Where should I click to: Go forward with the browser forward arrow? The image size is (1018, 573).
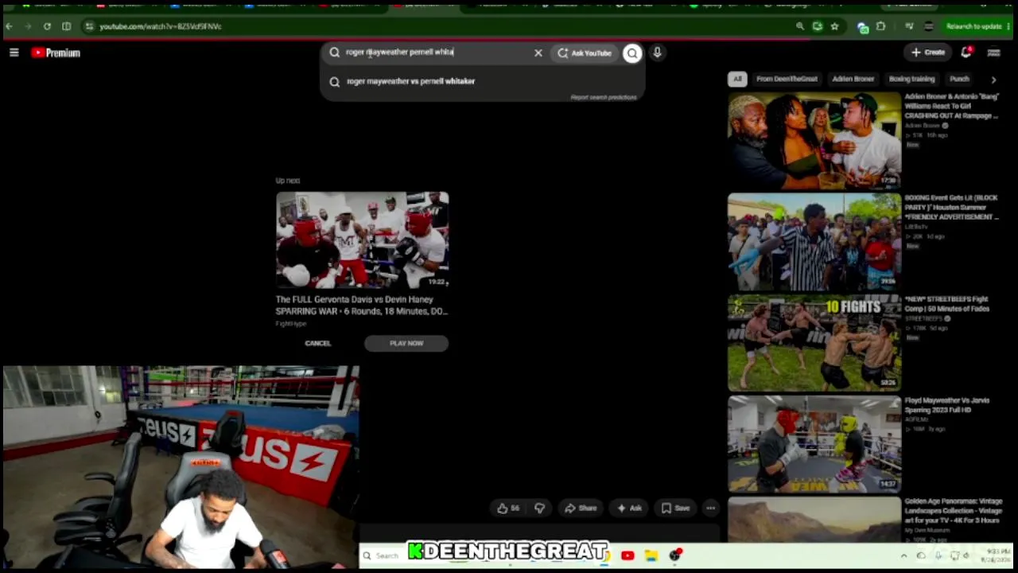28,26
